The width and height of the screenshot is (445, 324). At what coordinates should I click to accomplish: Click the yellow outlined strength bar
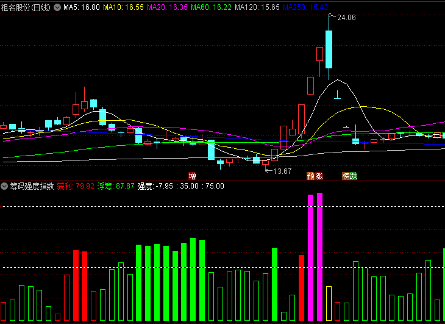[x=329, y=303]
